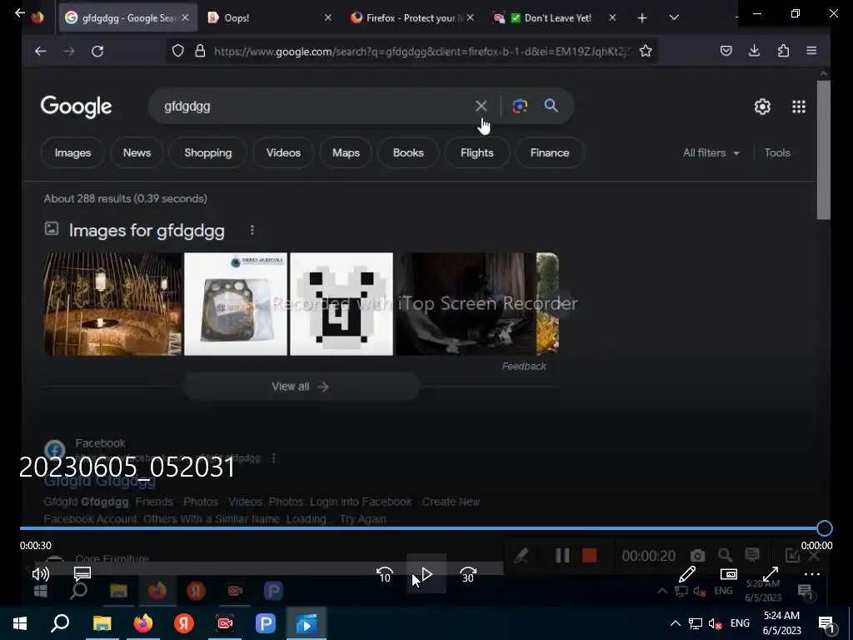
Task: Select the Books filter chip
Action: point(408,153)
